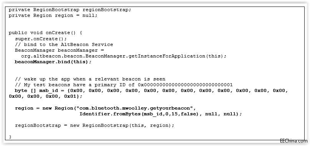Click the 'My test beacons' primary ID comment
This screenshot has width=310, height=146.
coord(124,85)
